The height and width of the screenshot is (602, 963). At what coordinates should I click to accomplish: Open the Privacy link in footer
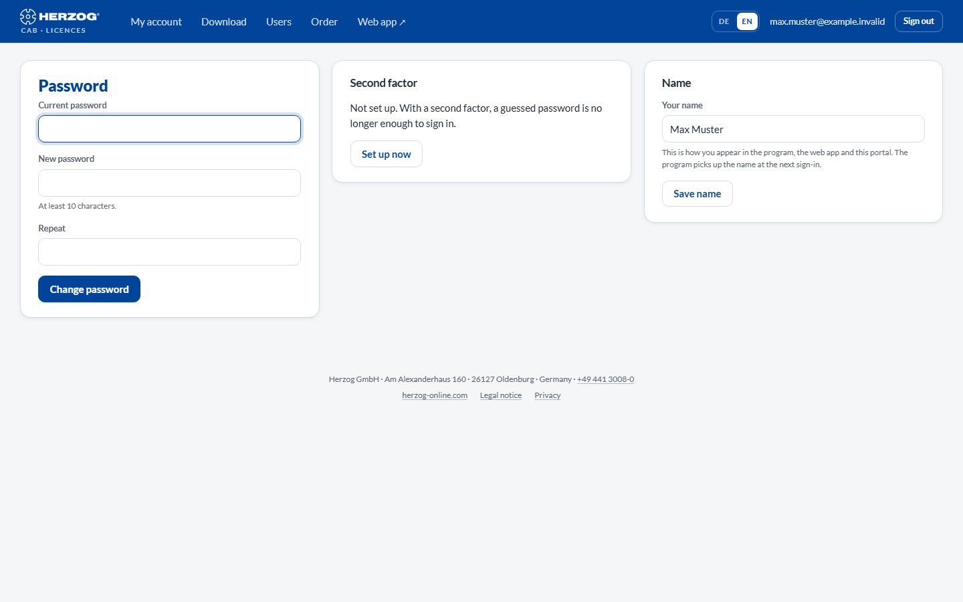pos(548,395)
